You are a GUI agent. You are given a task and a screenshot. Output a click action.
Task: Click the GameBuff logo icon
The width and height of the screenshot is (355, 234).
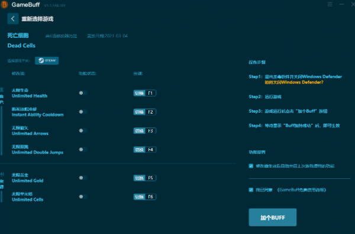point(4,5)
